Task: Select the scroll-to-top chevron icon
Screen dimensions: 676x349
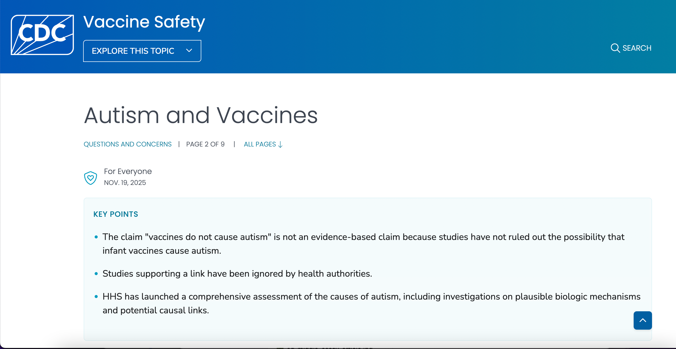Action: pos(643,320)
